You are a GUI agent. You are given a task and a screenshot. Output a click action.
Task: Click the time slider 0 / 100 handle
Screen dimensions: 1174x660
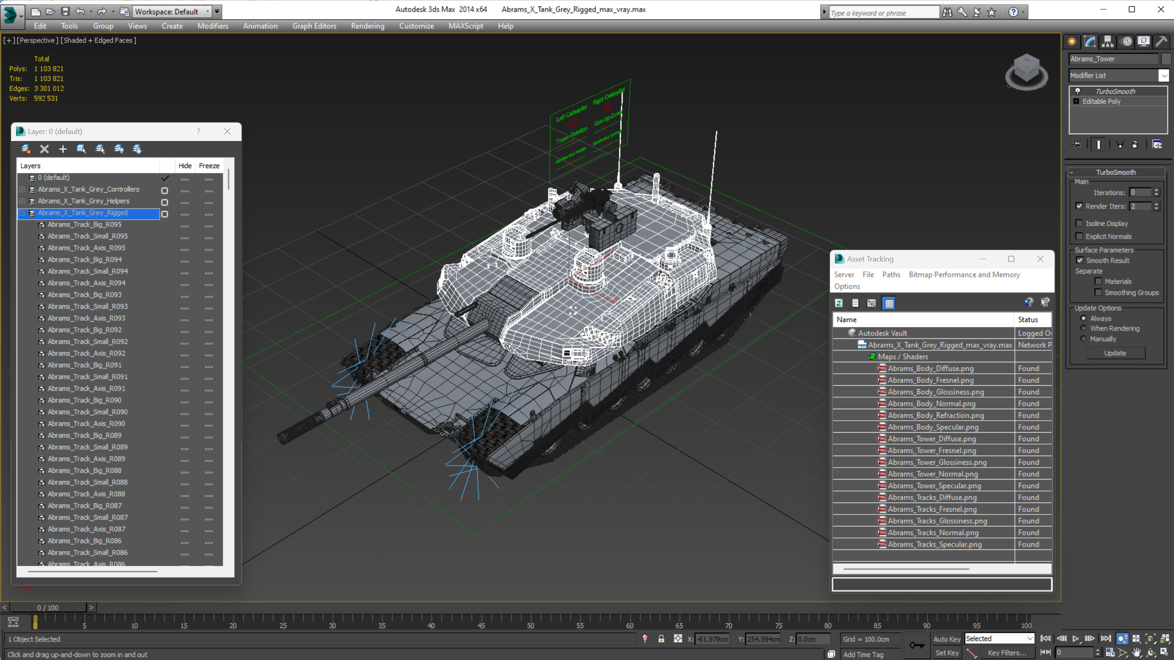(x=48, y=607)
